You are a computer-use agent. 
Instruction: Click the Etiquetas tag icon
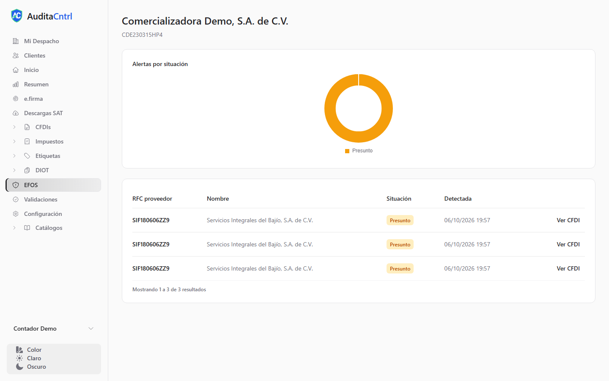[x=27, y=156]
